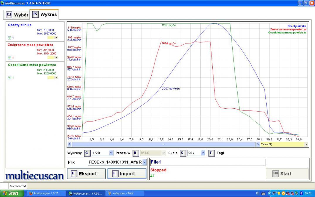Open the Plik file selection dropdown

click(x=144, y=162)
